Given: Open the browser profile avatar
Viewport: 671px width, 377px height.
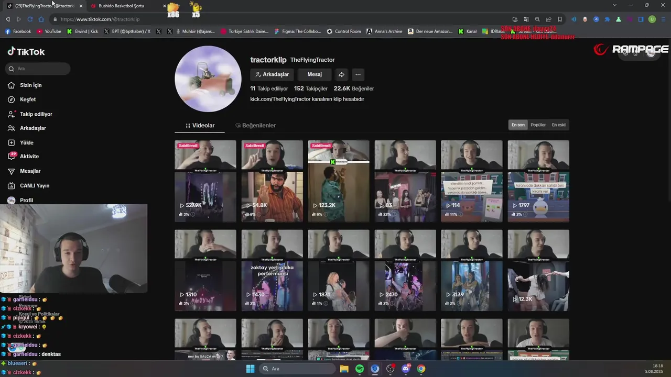Looking at the screenshot, I should (652, 19).
